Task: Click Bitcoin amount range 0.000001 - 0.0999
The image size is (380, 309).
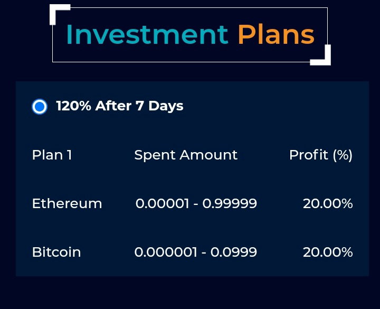Action: point(196,252)
